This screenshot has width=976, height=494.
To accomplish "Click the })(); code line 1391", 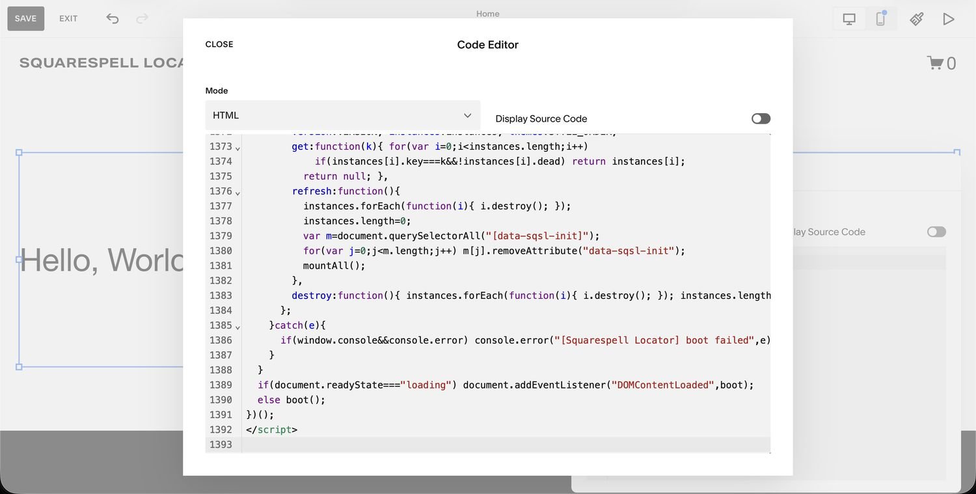I will [x=260, y=415].
